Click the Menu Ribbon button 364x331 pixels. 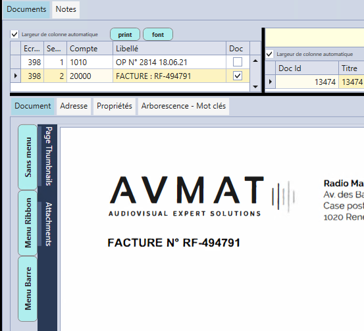pyautogui.click(x=28, y=223)
